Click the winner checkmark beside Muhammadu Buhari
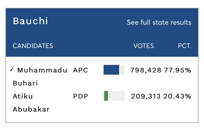This screenshot has width=204, height=130. (x=12, y=69)
